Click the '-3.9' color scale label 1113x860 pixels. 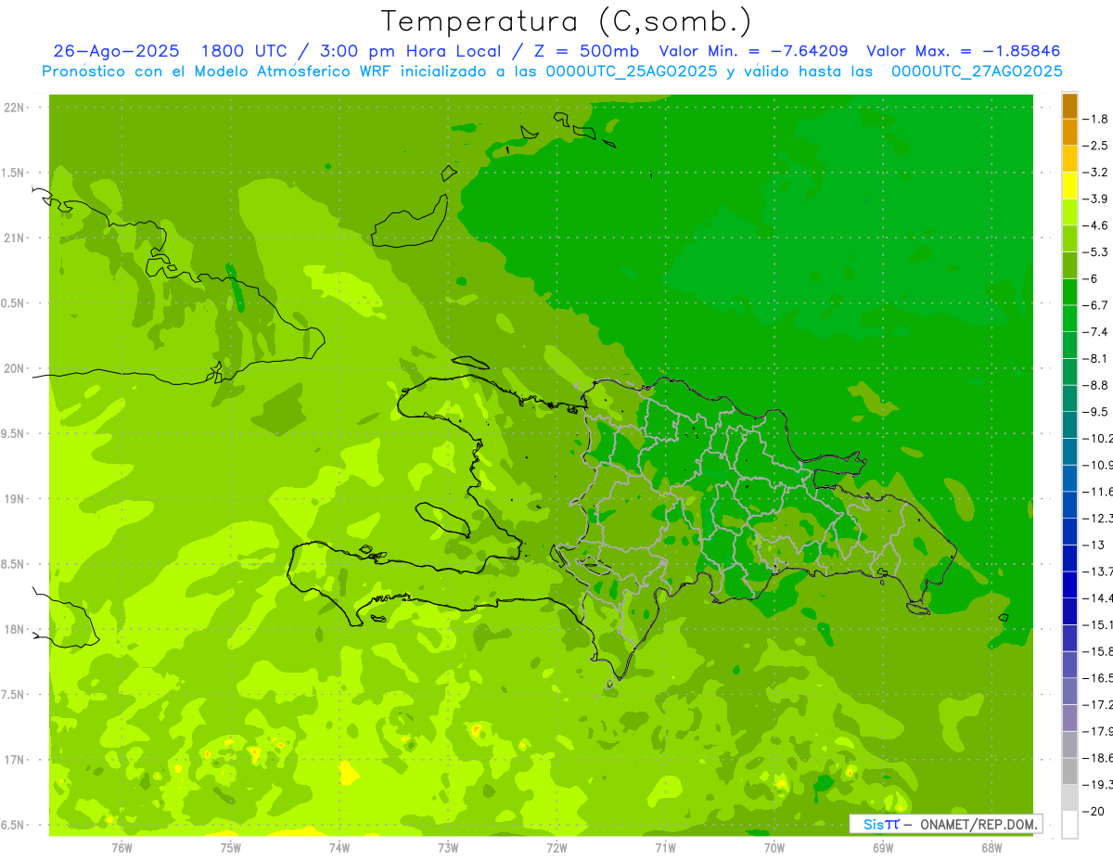pyautogui.click(x=1095, y=199)
